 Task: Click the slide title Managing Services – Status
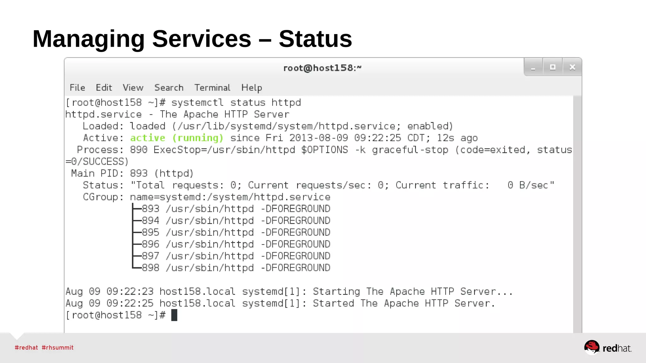coord(192,39)
